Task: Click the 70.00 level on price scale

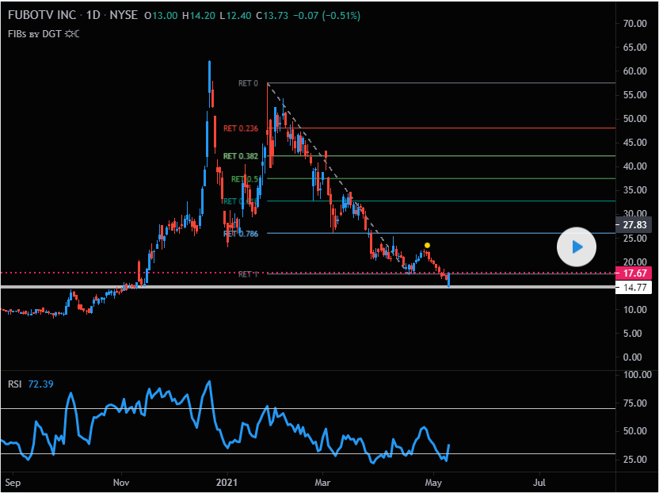Action: 637,24
